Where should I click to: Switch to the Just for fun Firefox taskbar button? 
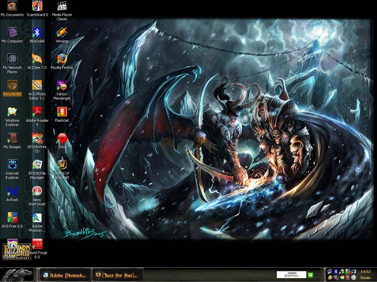[x=118, y=275]
